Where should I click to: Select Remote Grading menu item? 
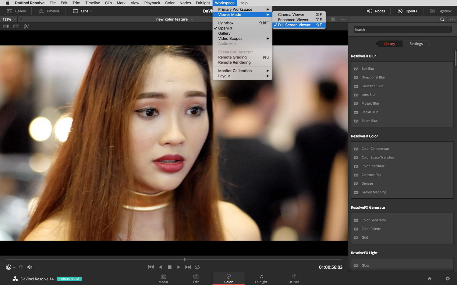click(x=242, y=57)
